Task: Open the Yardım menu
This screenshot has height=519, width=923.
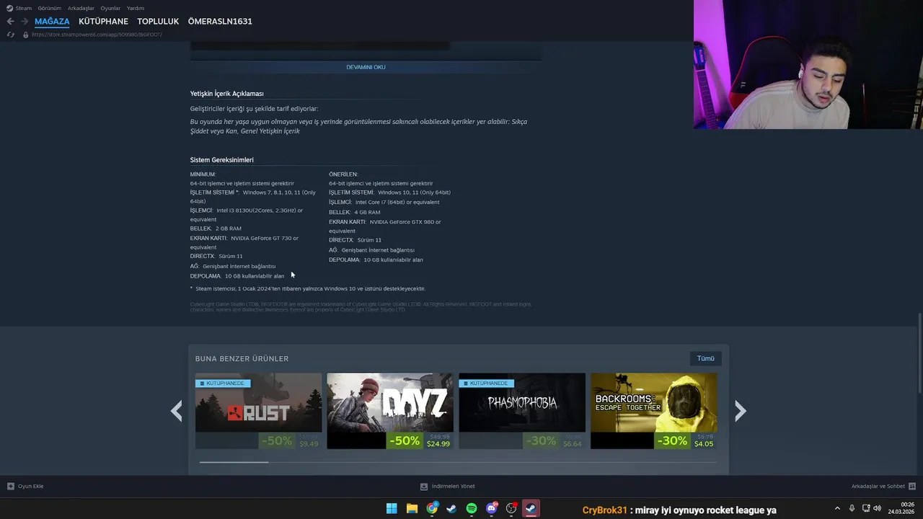Action: pyautogui.click(x=136, y=8)
